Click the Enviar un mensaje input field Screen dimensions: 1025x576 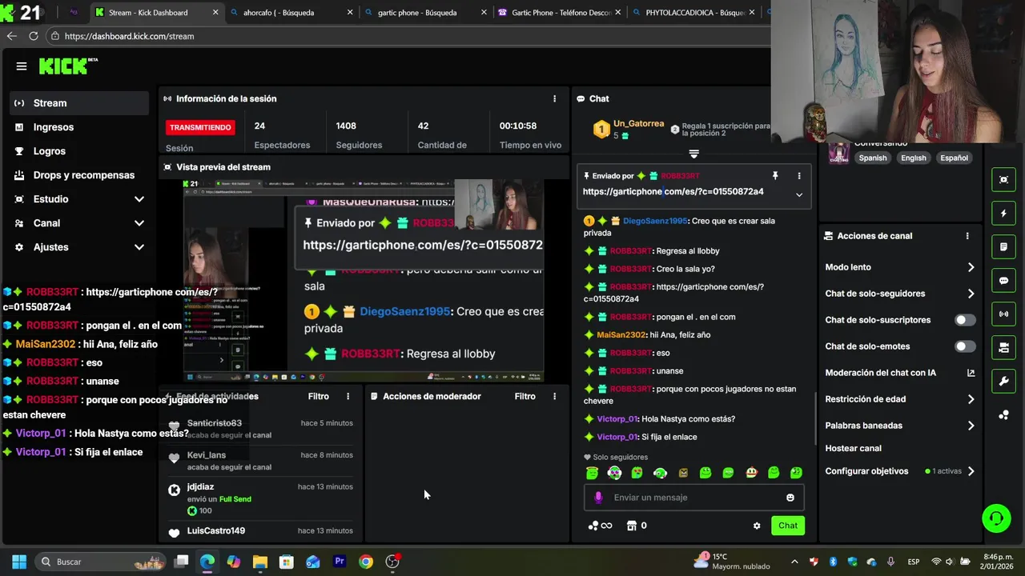(x=693, y=498)
